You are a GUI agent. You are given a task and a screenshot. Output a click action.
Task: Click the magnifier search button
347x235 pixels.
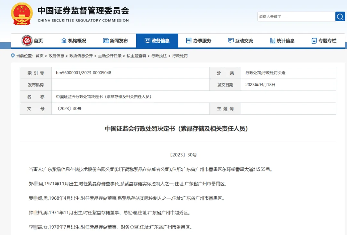(x=340, y=17)
